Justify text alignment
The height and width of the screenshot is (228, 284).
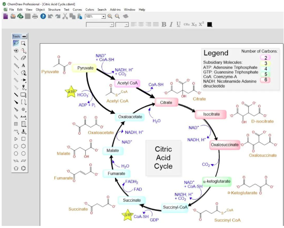tap(156, 24)
